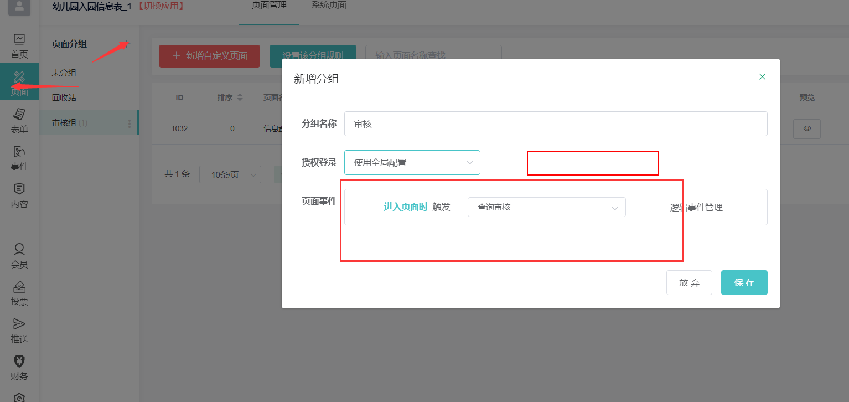Click the eye preview icon in row 1032
The height and width of the screenshot is (402, 849).
coord(807,128)
